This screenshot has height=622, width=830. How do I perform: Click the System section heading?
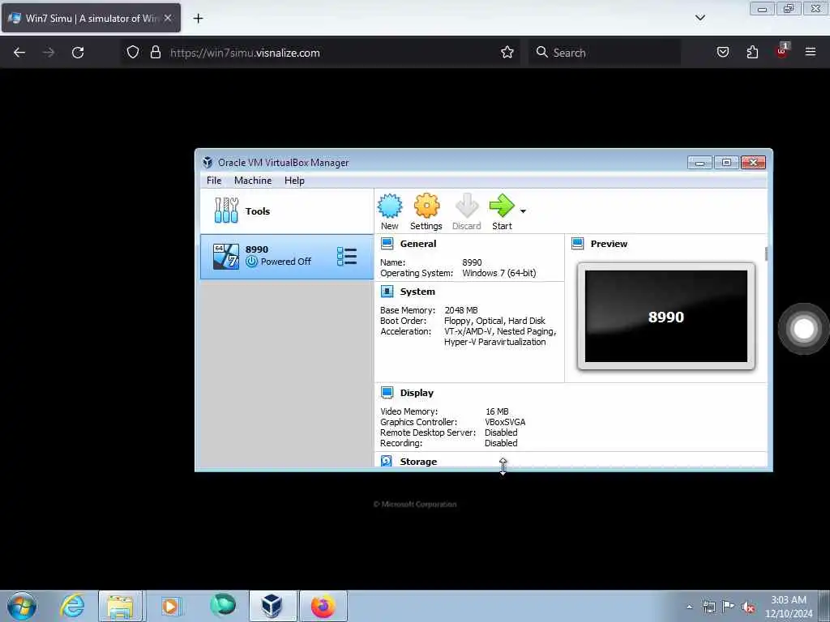(417, 292)
